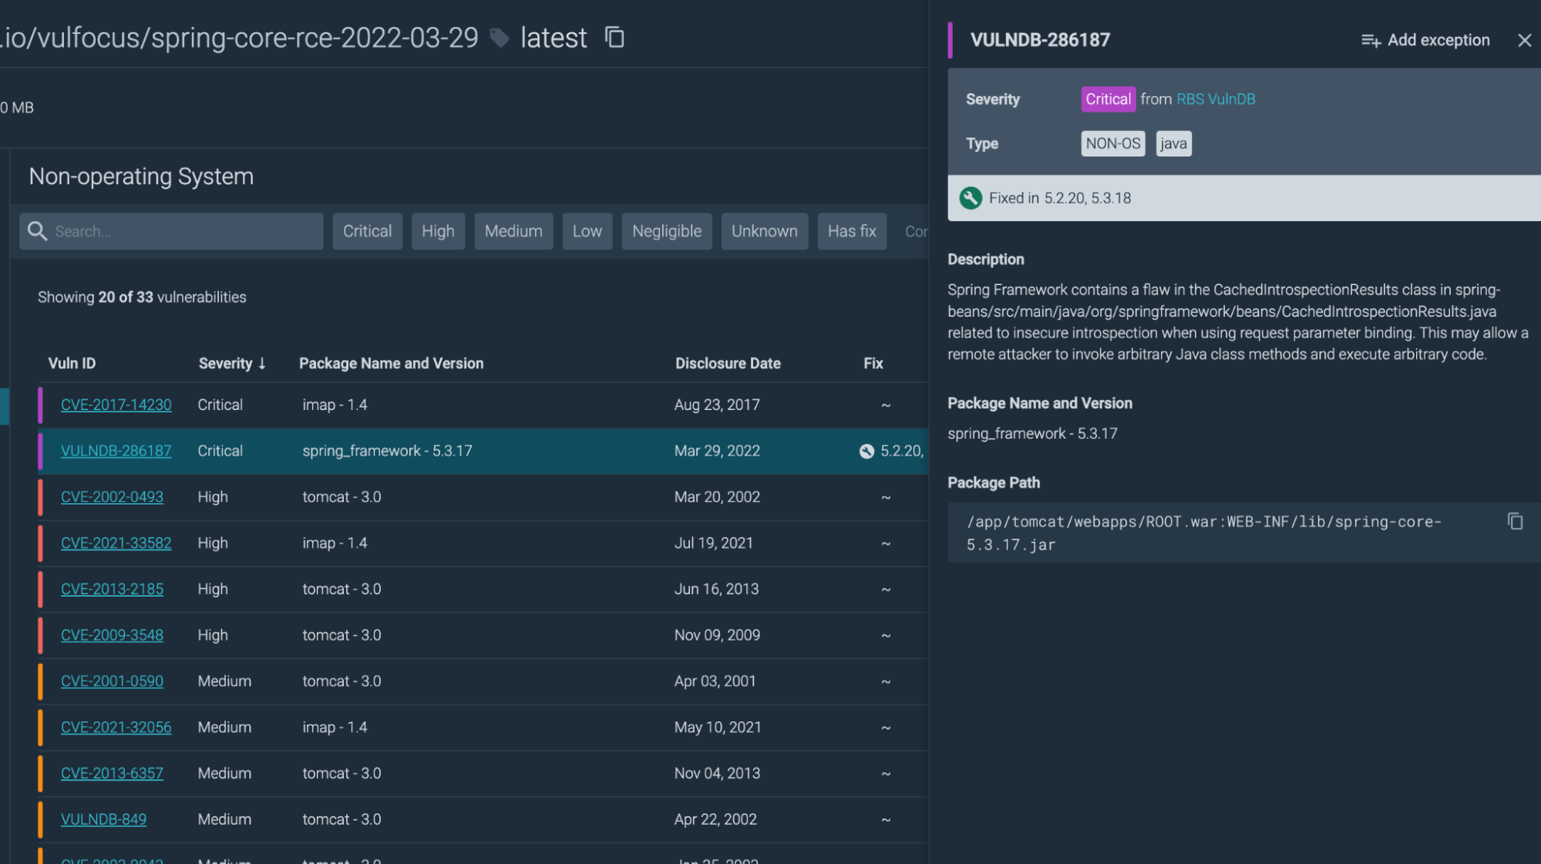Open CVE-2021-33582 details
The height and width of the screenshot is (864, 1541).
[116, 543]
